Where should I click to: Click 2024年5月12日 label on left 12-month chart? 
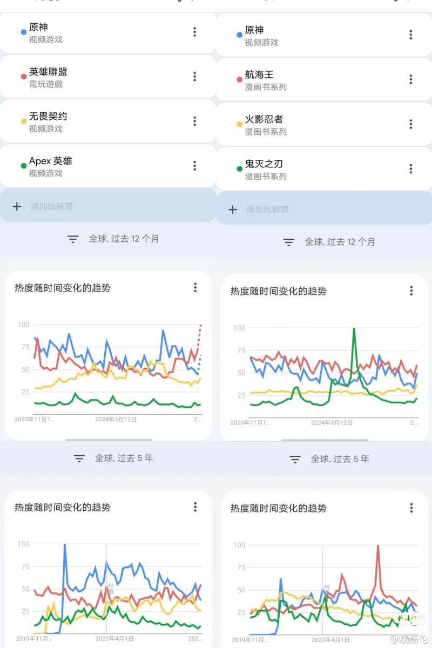point(116,419)
